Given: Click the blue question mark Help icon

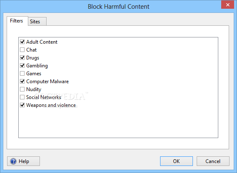Looking at the screenshot, I should coord(13,161).
